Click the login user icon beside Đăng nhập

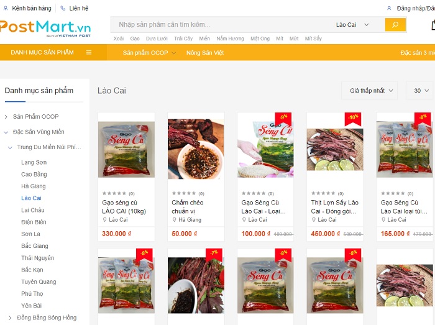(x=389, y=8)
